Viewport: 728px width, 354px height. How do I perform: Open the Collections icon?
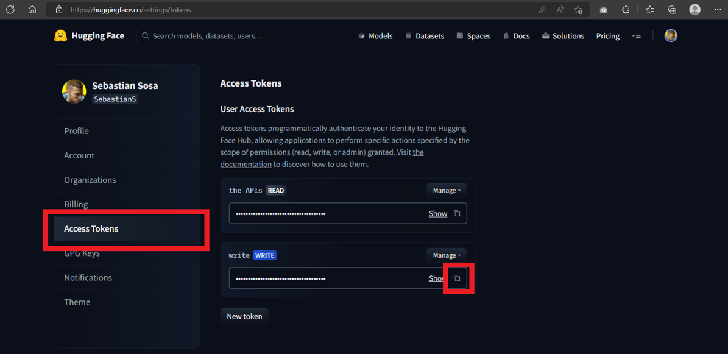point(672,9)
